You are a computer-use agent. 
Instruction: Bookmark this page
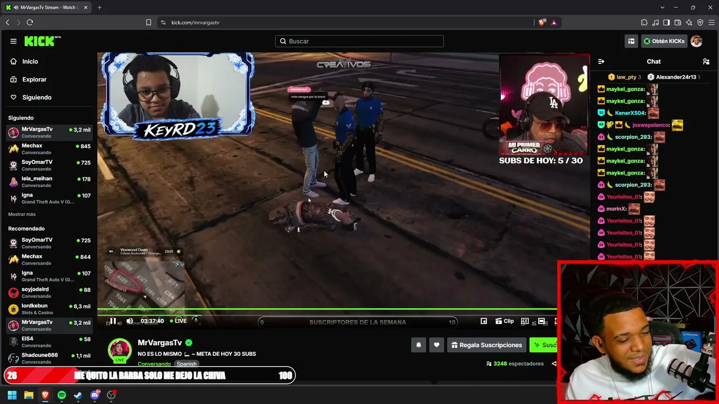coord(148,22)
